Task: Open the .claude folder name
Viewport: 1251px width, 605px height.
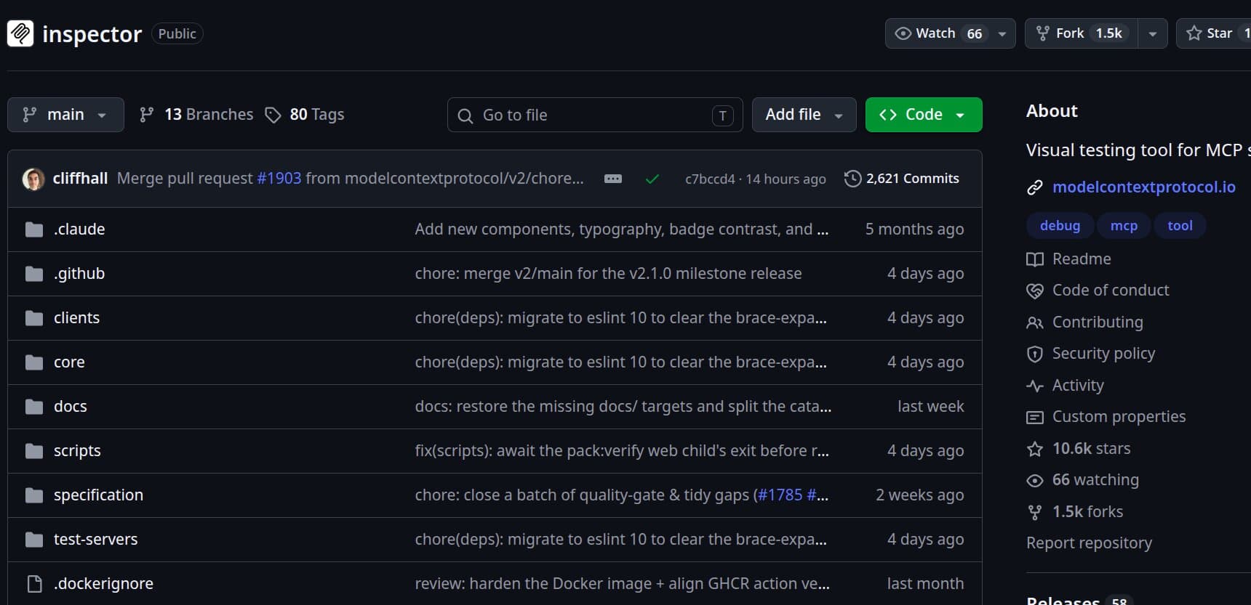Action: coord(79,230)
